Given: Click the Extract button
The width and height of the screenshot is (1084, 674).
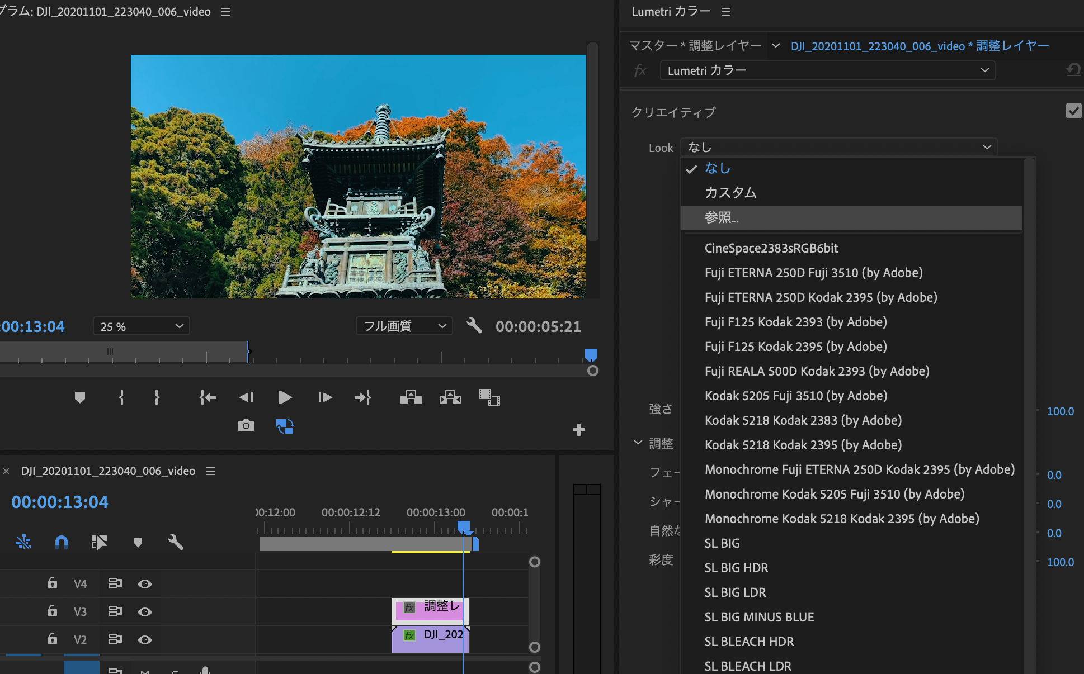Looking at the screenshot, I should [450, 397].
